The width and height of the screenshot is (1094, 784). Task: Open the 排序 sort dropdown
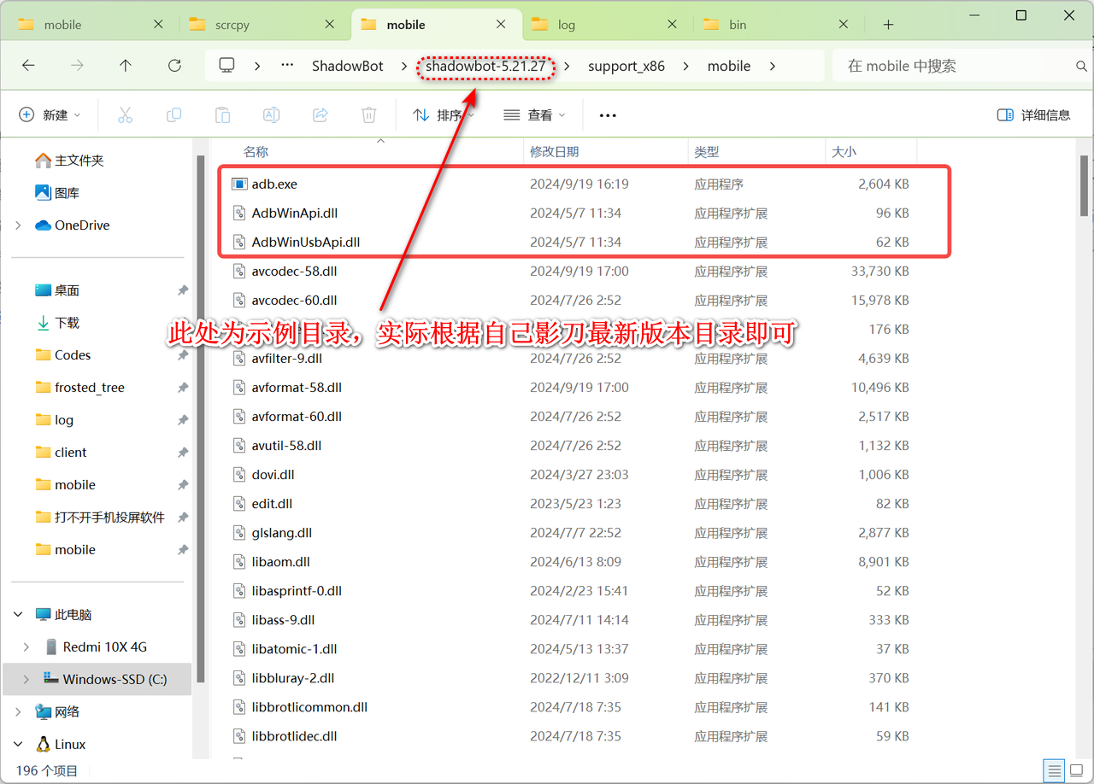click(x=444, y=114)
